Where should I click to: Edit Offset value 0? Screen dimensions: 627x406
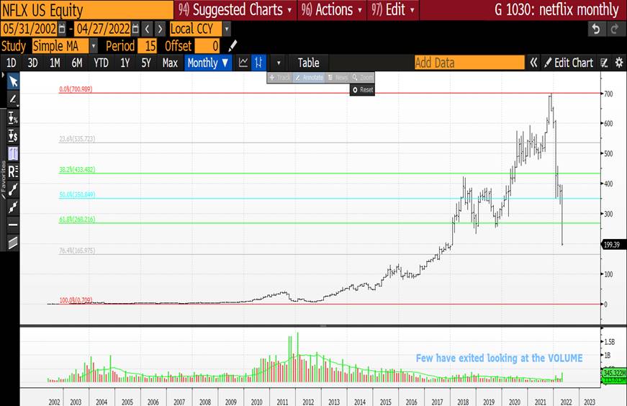[x=207, y=46]
